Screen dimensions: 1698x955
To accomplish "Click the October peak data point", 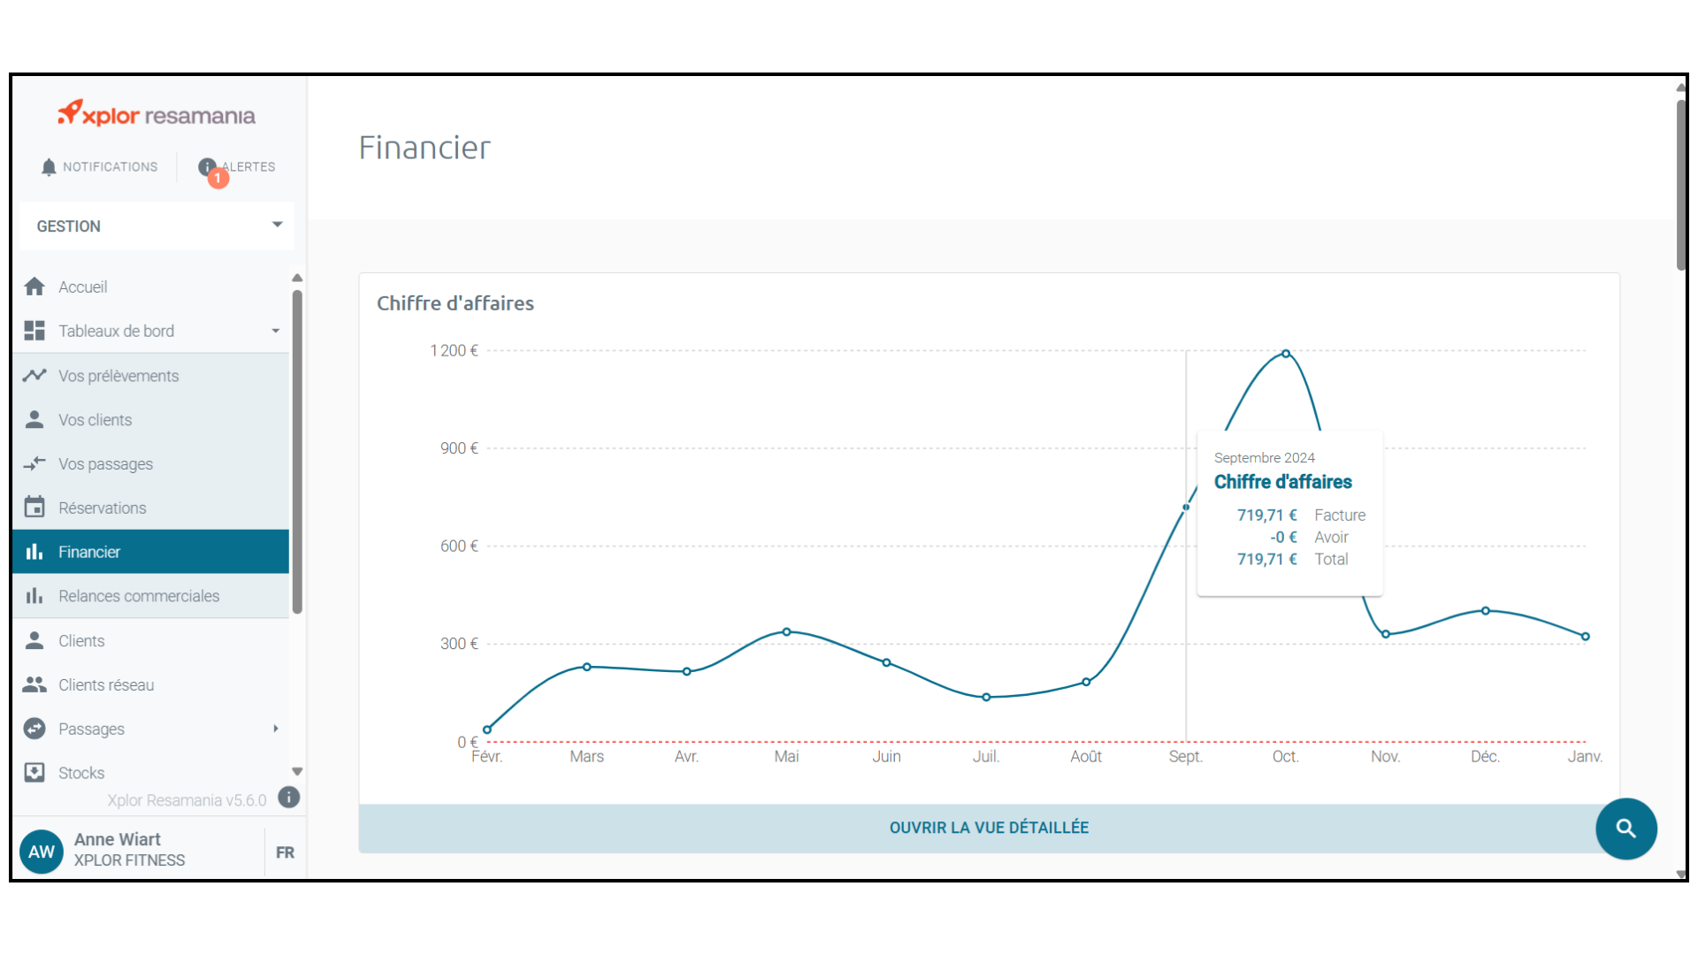I will (1286, 354).
